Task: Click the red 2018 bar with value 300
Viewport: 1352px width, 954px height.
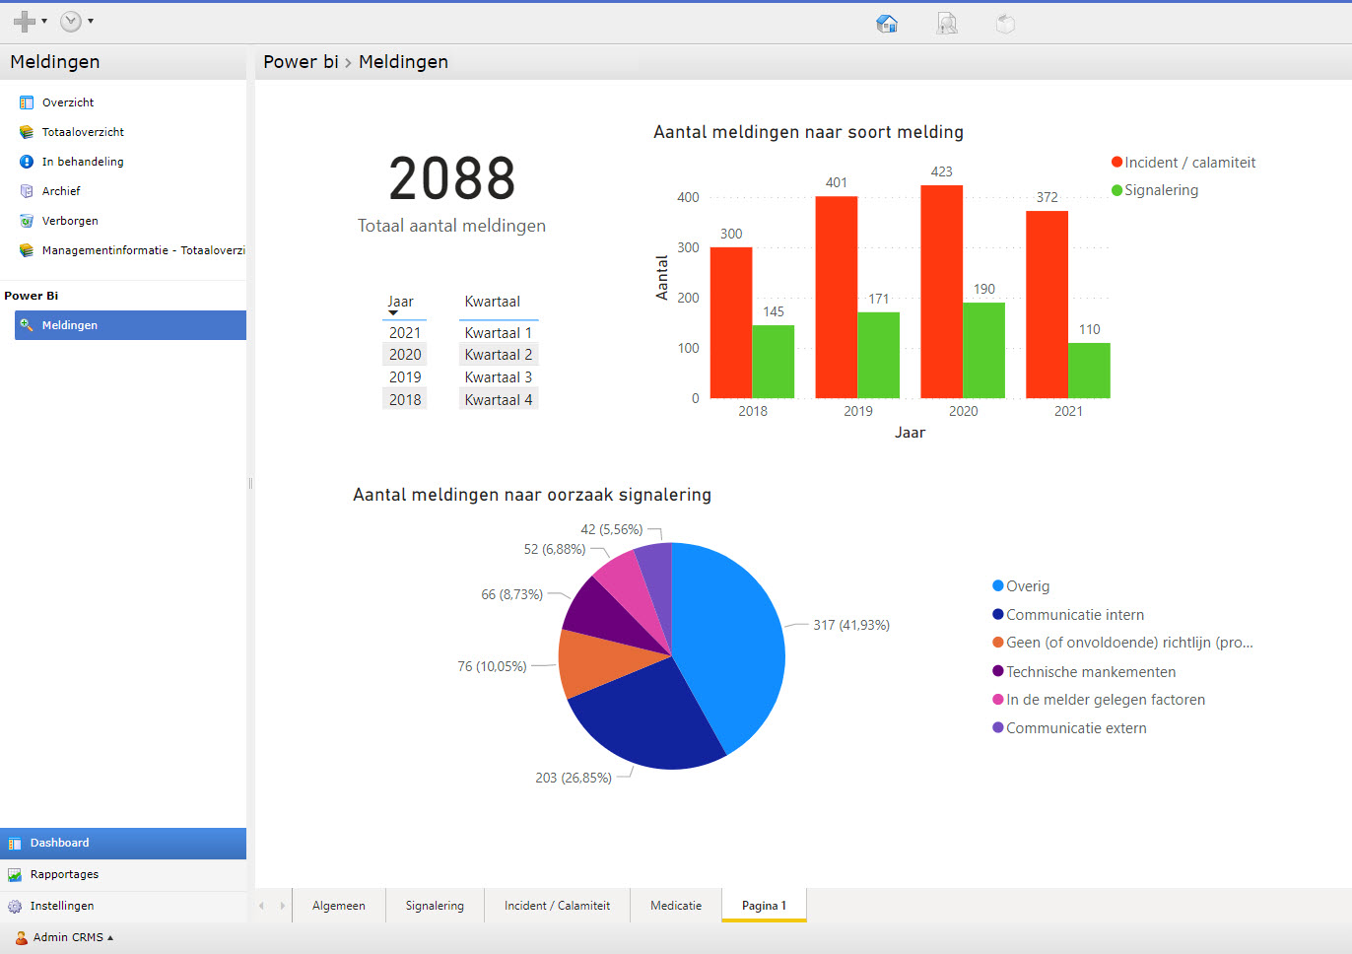Action: (x=731, y=322)
